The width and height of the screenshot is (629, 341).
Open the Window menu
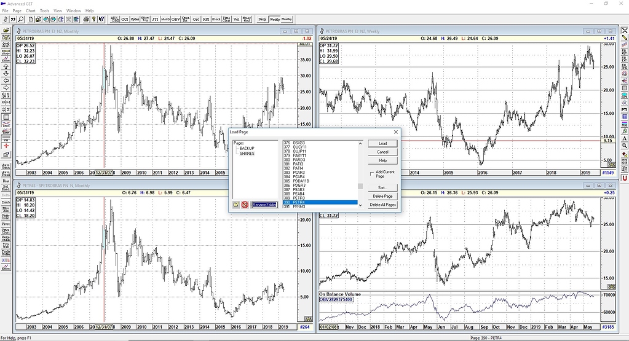coord(73,11)
